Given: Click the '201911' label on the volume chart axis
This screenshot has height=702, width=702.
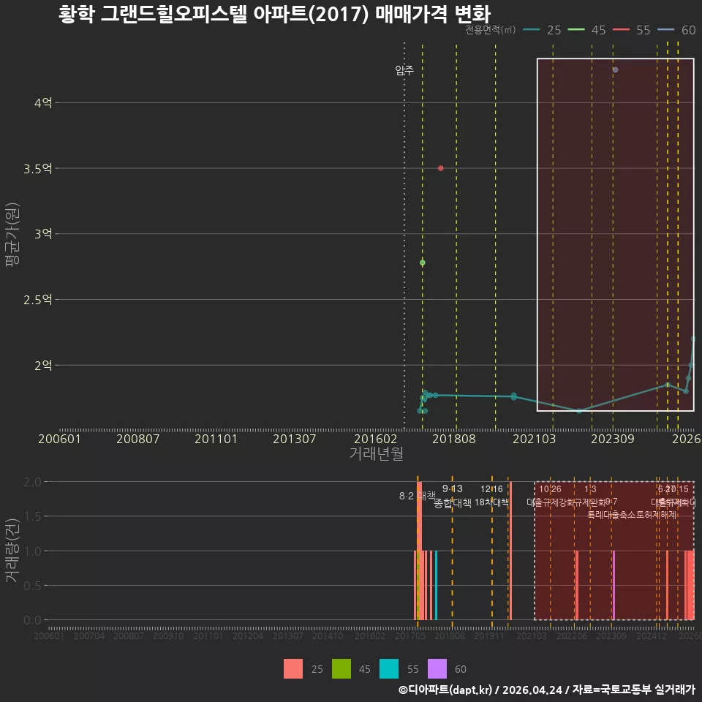Looking at the screenshot, I should (489, 635).
